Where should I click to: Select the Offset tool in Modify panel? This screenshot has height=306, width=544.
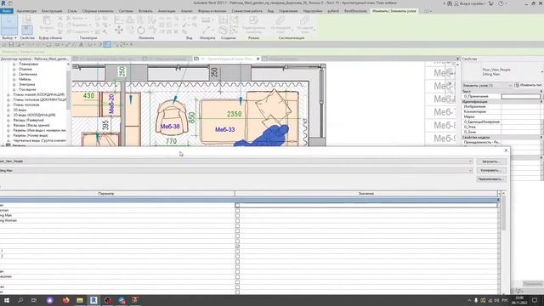click(x=130, y=20)
